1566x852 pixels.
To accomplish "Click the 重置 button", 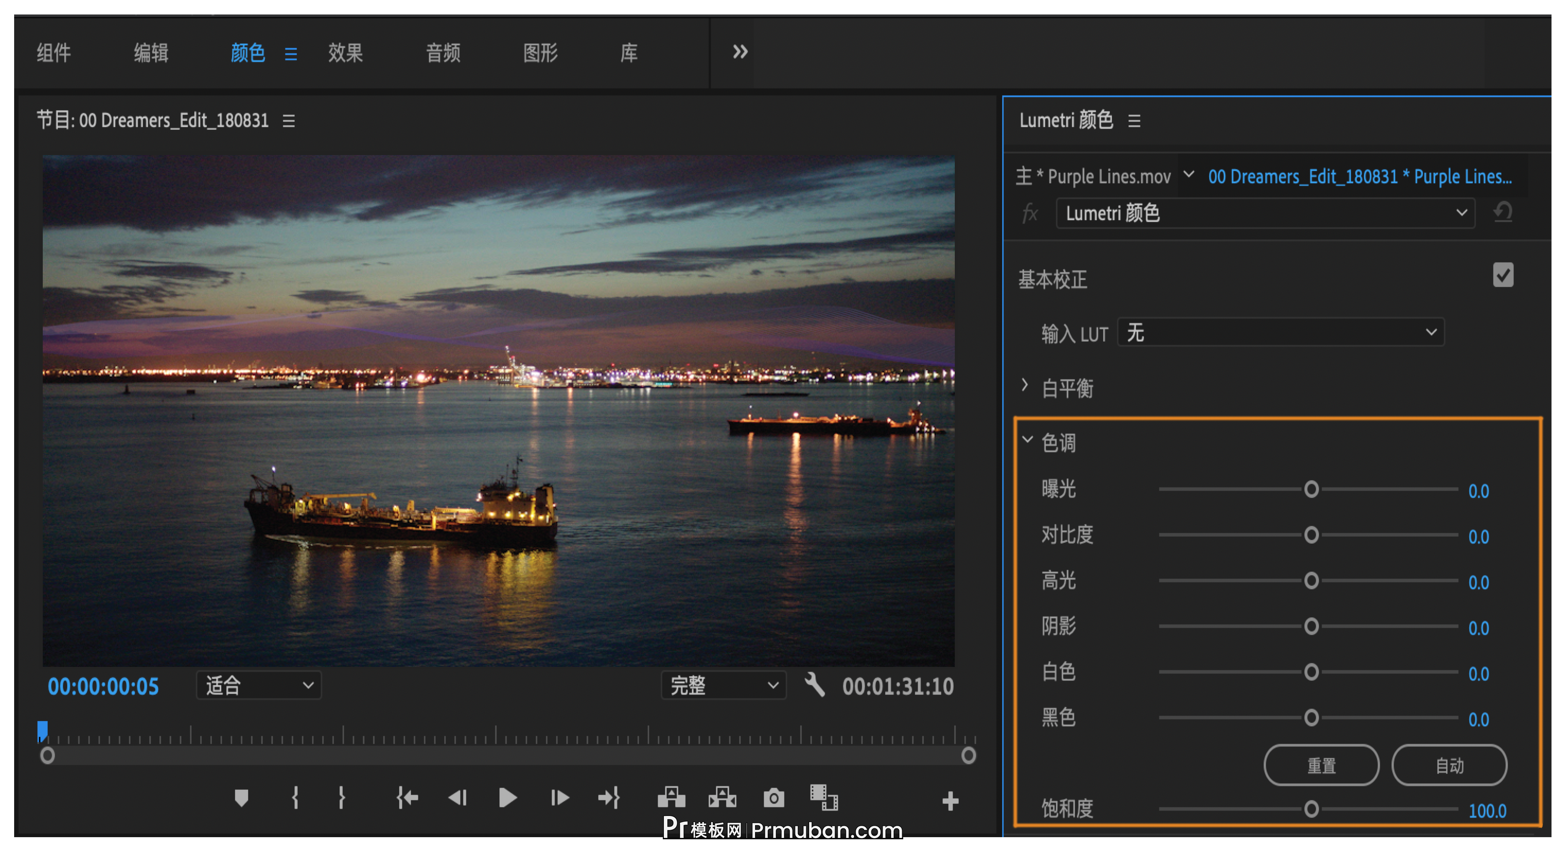I will pos(1322,765).
